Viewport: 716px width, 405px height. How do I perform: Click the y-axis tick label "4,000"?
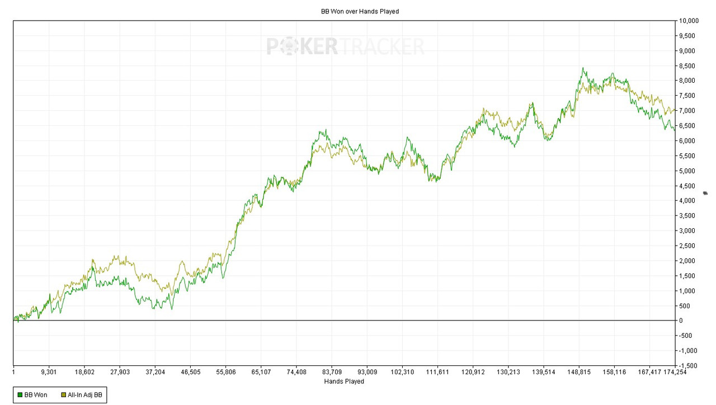[687, 201]
